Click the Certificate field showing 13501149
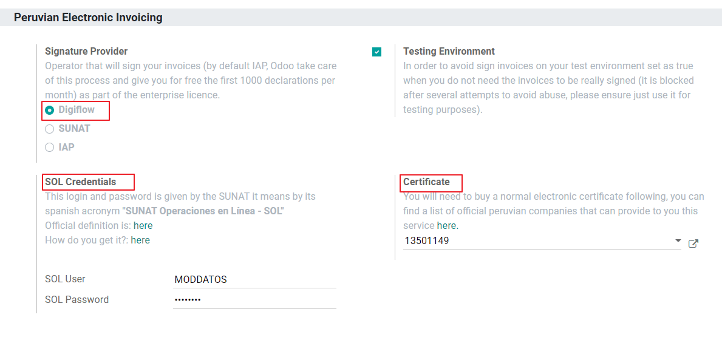The width and height of the screenshot is (722, 340). pos(537,241)
